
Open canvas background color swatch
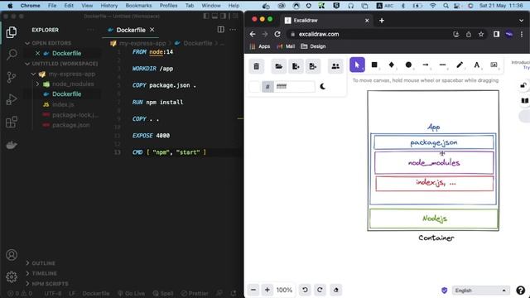(254, 86)
